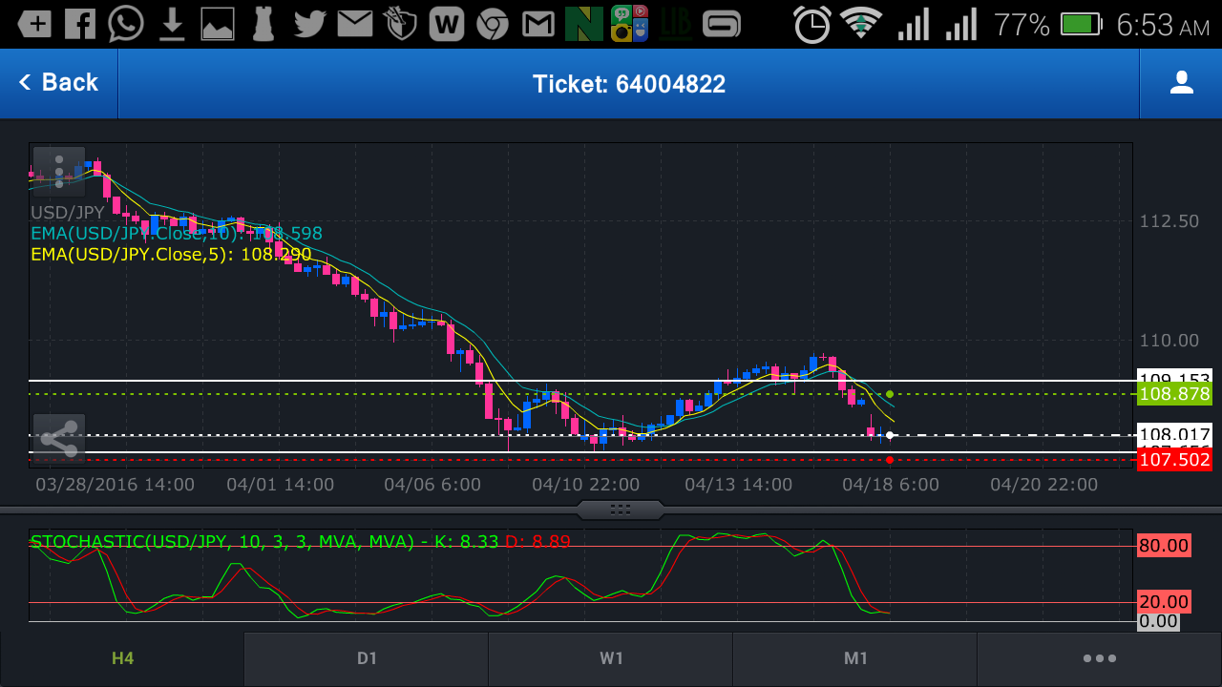Tap the white entry price dot
Viewport: 1222px width, 687px height.
pos(889,435)
